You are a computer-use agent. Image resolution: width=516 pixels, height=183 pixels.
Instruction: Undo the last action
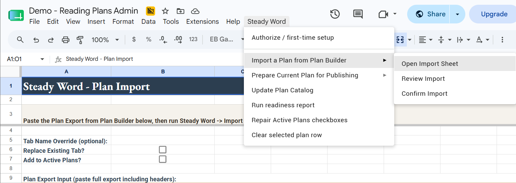coord(36,40)
